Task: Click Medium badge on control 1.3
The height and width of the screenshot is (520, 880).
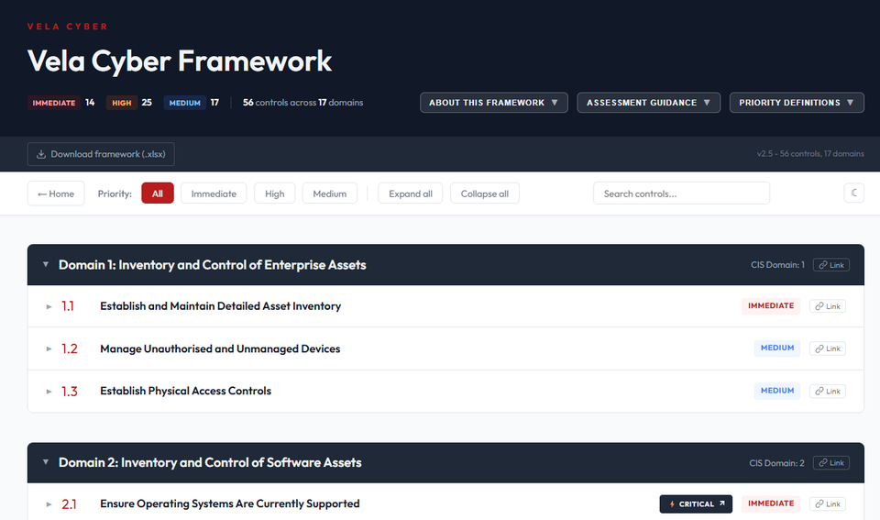Action: pyautogui.click(x=777, y=391)
